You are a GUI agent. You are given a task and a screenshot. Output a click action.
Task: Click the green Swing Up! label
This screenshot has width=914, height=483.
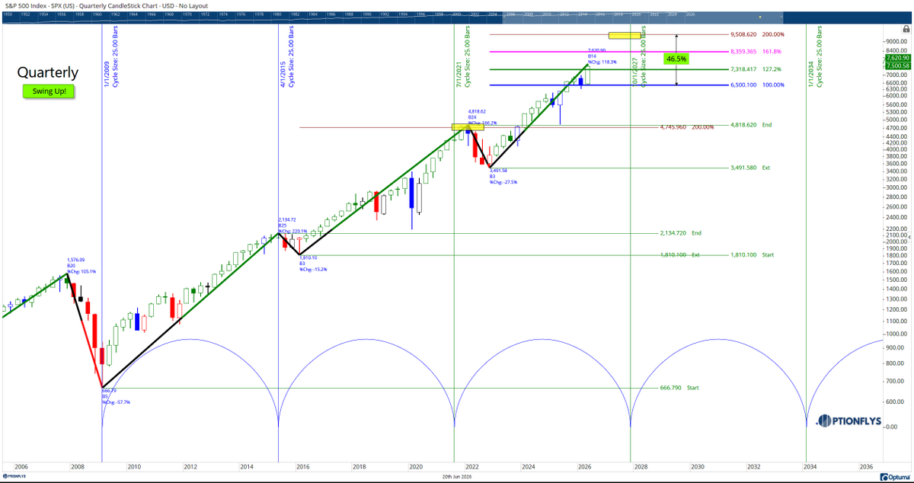coord(49,91)
